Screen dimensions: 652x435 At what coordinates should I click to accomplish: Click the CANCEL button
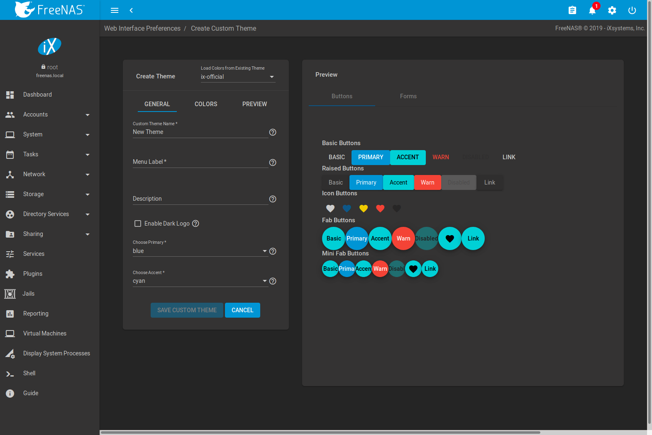242,310
